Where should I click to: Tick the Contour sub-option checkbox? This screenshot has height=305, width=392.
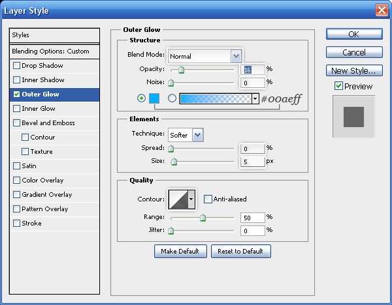25,137
